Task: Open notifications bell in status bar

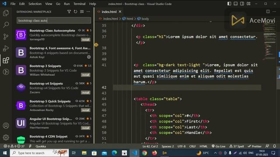Action: click(274, 147)
